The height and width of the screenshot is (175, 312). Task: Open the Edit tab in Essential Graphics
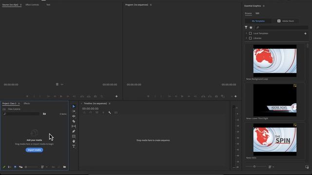coord(257,13)
